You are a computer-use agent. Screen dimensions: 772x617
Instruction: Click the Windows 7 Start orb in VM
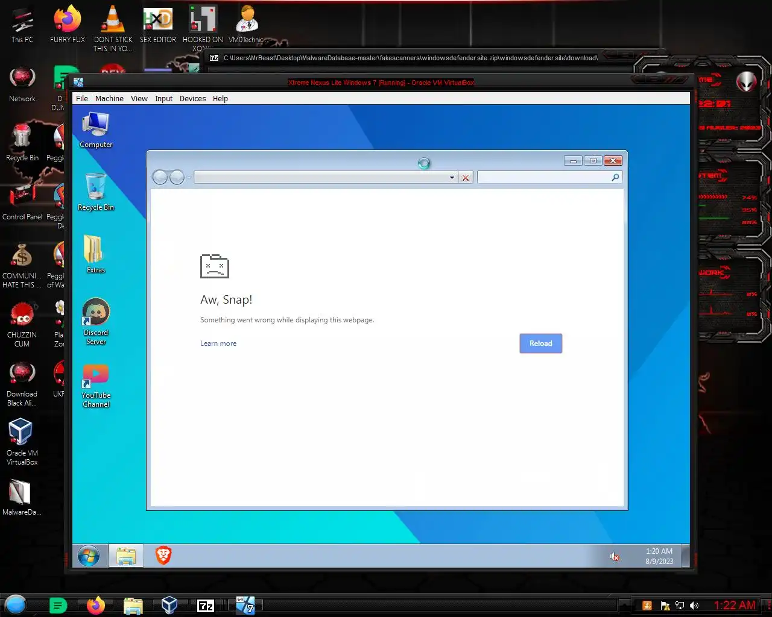pyautogui.click(x=89, y=556)
